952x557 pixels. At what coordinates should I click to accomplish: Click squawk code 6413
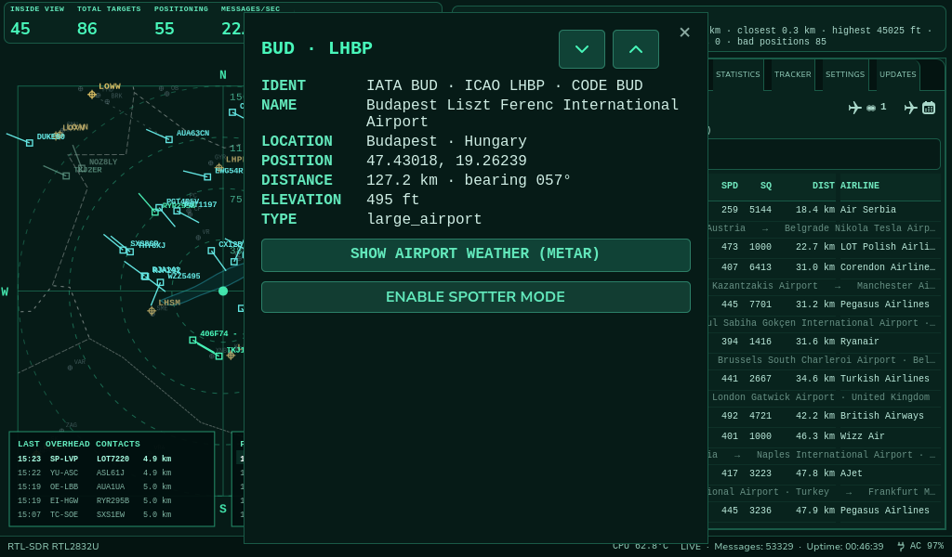pyautogui.click(x=760, y=266)
